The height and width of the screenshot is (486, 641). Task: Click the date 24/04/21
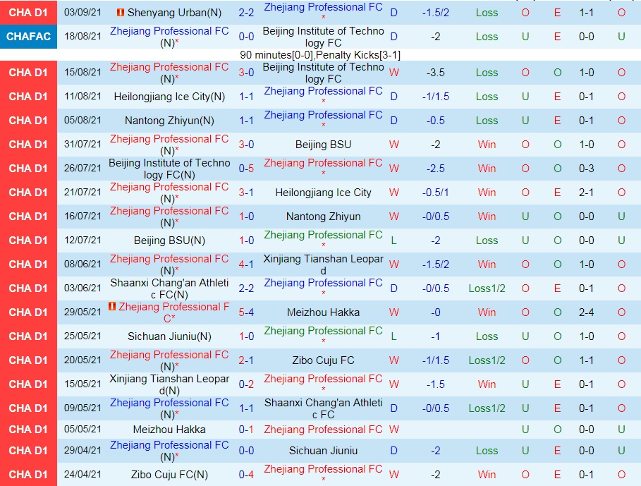[83, 475]
